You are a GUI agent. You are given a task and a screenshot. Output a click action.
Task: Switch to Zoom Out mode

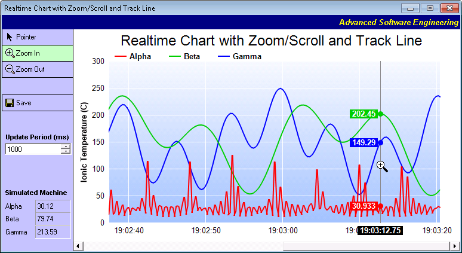38,69
